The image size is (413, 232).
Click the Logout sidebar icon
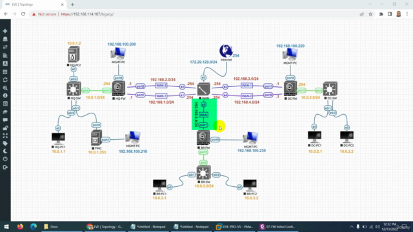click(x=5, y=168)
